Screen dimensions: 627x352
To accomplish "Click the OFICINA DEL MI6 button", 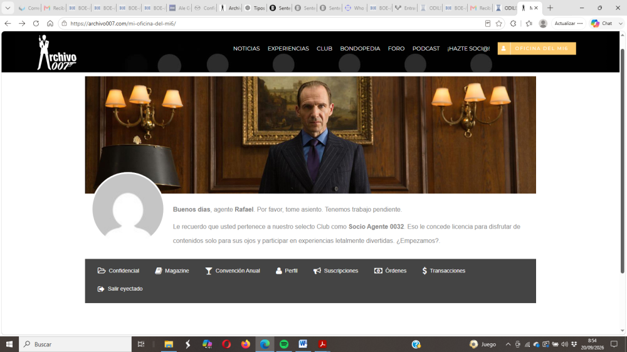I will point(537,48).
